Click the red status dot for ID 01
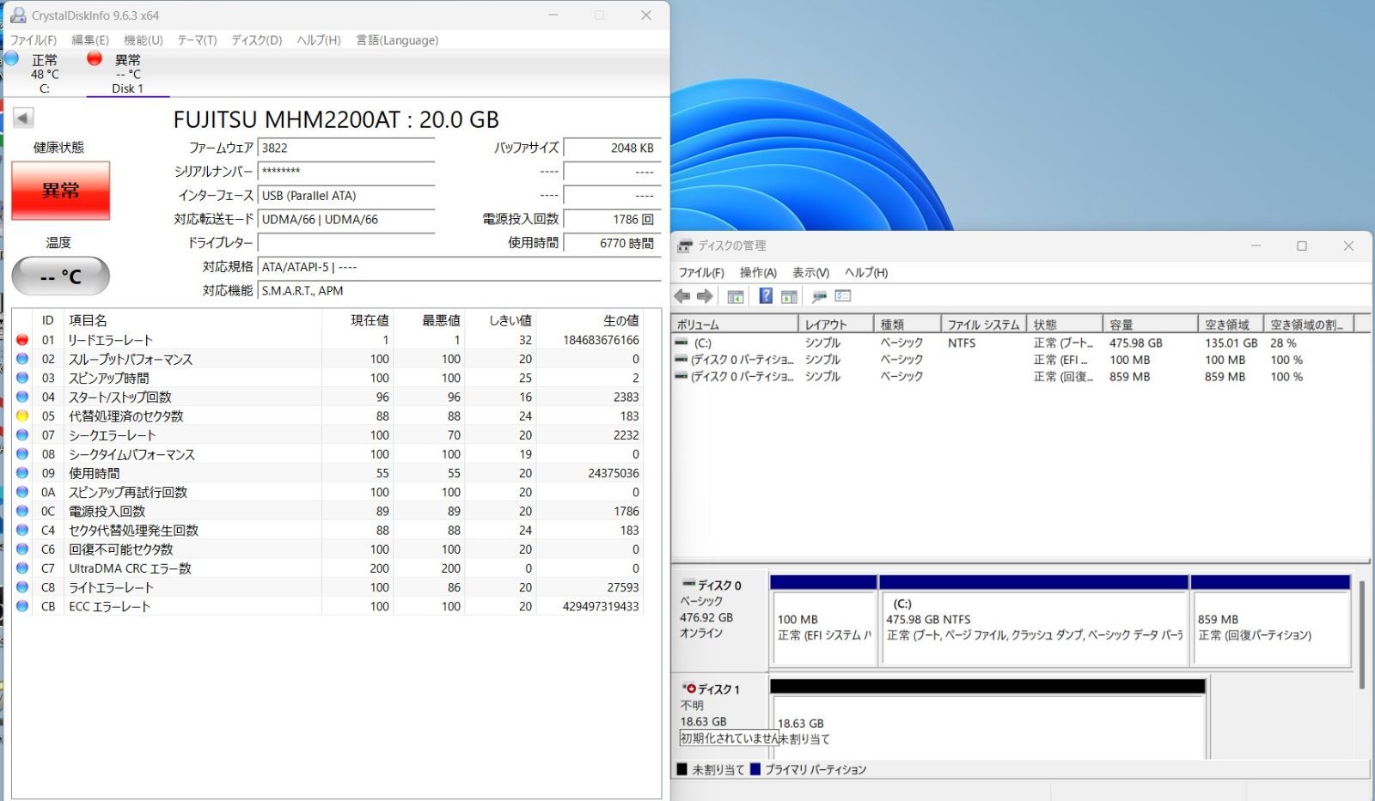The width and height of the screenshot is (1375, 801). (22, 340)
